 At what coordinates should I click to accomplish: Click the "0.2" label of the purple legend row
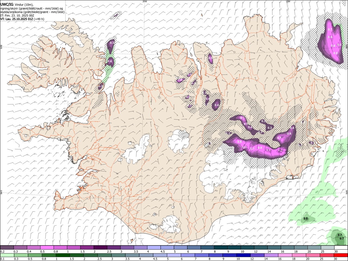pyautogui.click(x=2, y=251)
